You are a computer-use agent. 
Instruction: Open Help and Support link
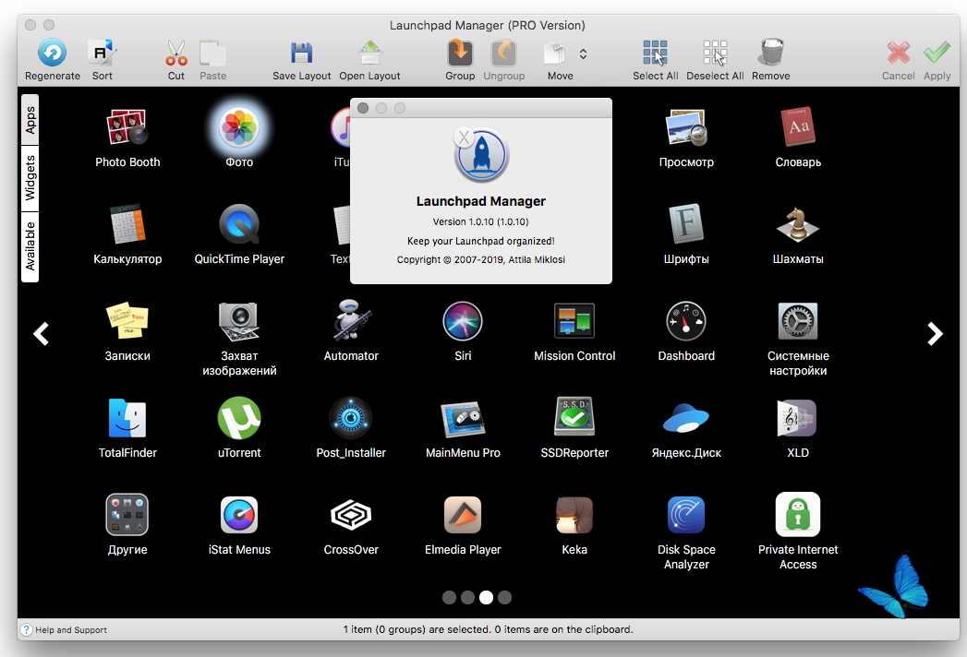click(64, 630)
